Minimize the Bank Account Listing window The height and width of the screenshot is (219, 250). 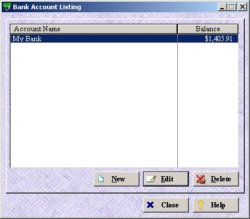click(222, 7)
